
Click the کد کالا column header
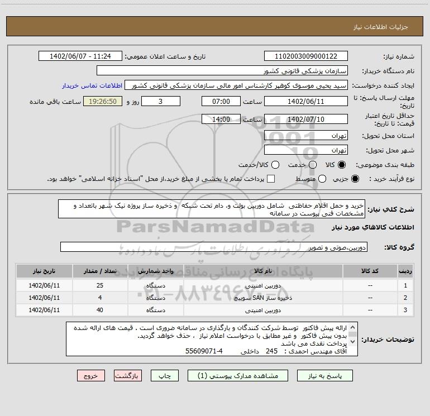(x=370, y=271)
